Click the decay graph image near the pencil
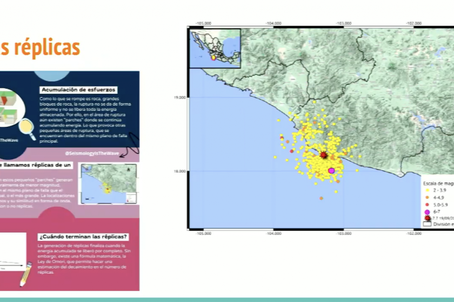 pyautogui.click(x=13, y=252)
